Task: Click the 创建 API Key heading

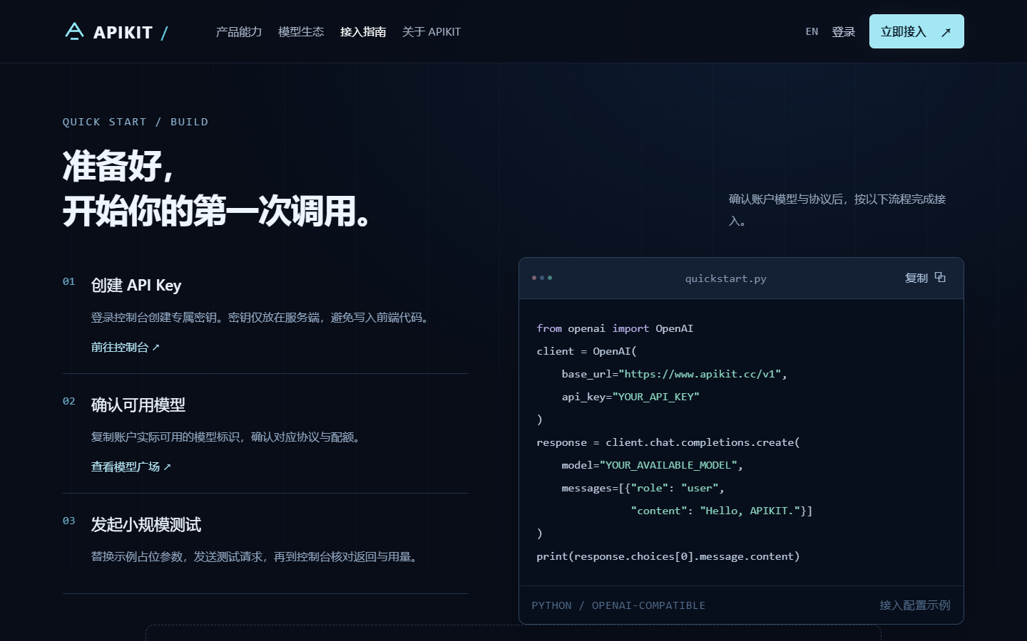Action: (136, 286)
